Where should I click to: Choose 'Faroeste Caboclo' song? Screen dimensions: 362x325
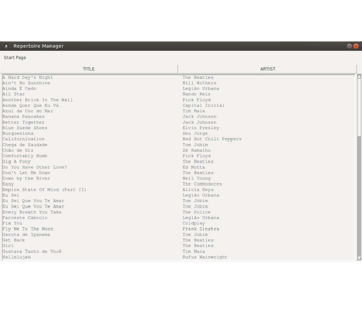tap(25, 218)
